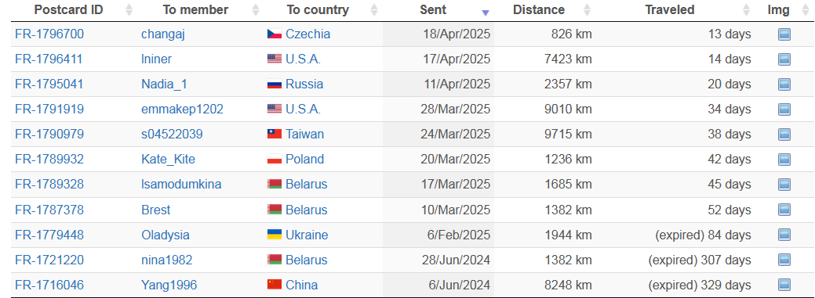
Task: Click the Czechia country link
Action: (307, 34)
